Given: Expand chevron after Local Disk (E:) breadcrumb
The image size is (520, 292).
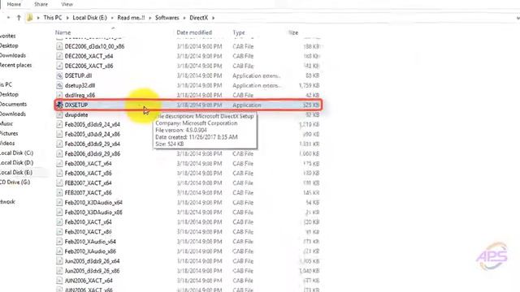Looking at the screenshot, I should pyautogui.click(x=112, y=18).
